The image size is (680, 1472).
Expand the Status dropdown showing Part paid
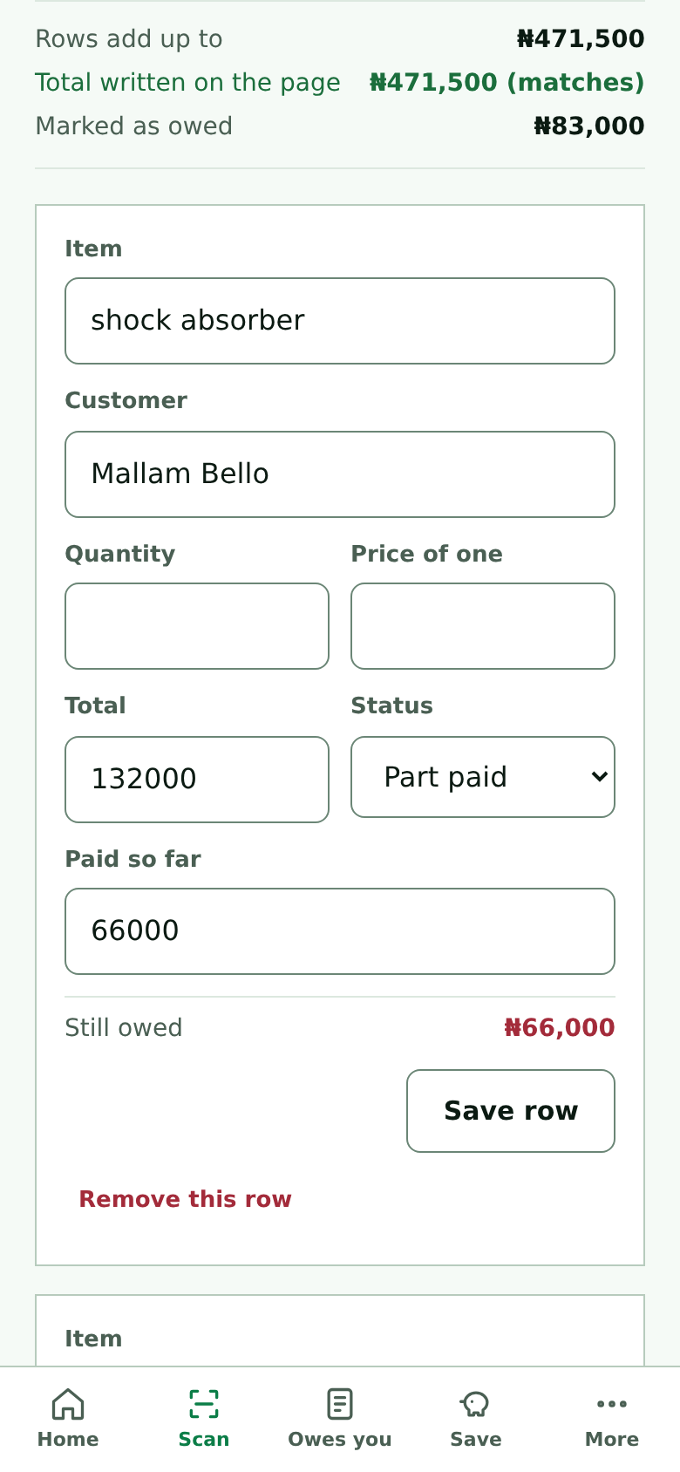click(x=483, y=777)
